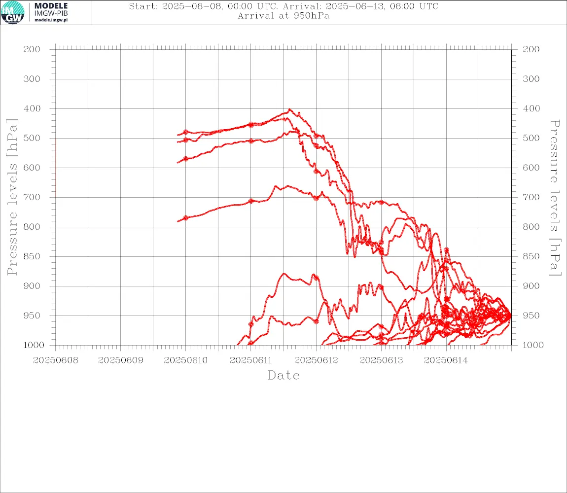The image size is (567, 493).
Task: Click the 20250608 date label
Action: click(55, 360)
